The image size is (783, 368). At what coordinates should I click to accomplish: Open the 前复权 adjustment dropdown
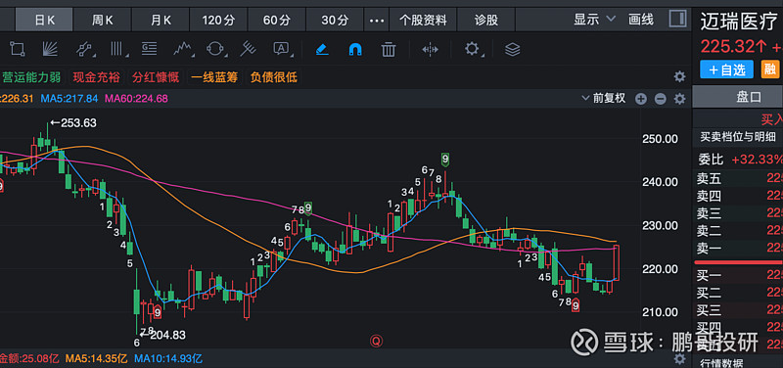point(604,99)
